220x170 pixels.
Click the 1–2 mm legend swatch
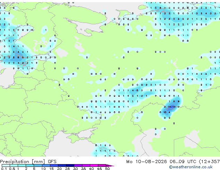pyautogui.click(x=22, y=165)
